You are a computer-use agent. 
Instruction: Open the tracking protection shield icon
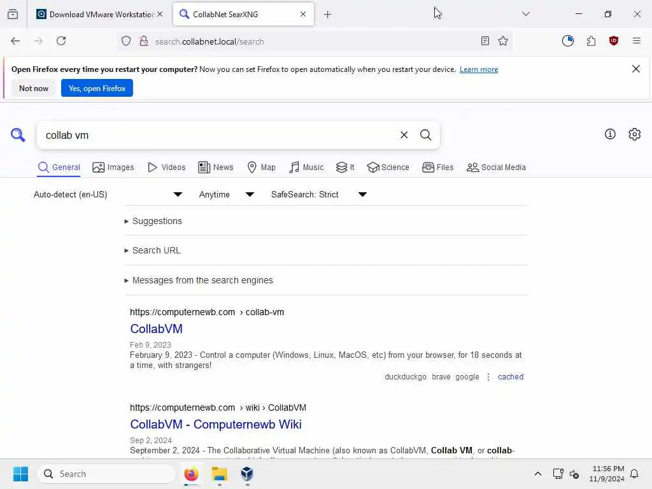coord(126,41)
